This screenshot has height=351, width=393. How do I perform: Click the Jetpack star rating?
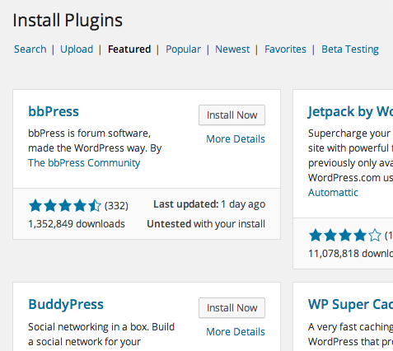345,236
